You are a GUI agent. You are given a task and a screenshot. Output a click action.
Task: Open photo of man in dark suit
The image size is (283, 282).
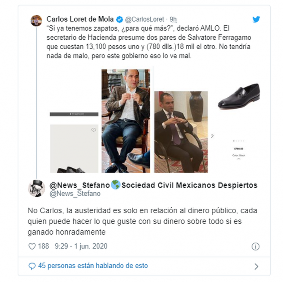[181, 132]
